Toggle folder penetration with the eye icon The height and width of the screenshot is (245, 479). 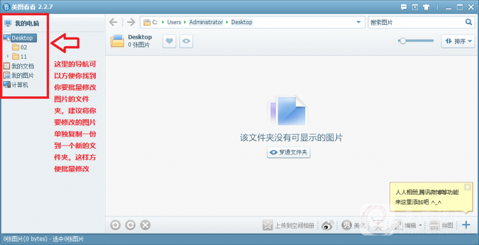tap(186, 41)
